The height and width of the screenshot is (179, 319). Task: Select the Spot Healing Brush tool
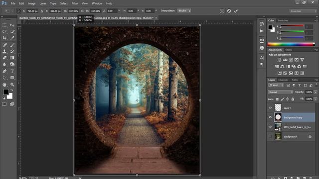point(4,45)
